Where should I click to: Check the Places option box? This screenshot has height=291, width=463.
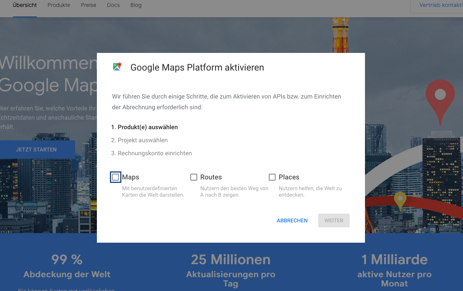pos(272,177)
